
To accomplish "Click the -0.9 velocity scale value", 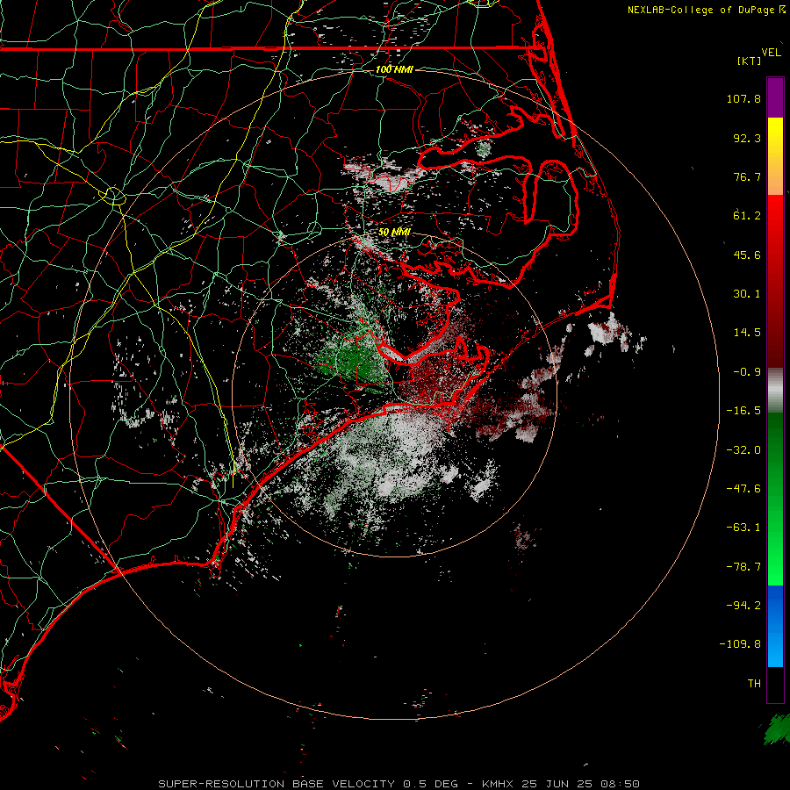I will point(747,372).
